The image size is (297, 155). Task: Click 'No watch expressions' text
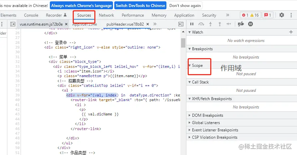tap(246, 40)
